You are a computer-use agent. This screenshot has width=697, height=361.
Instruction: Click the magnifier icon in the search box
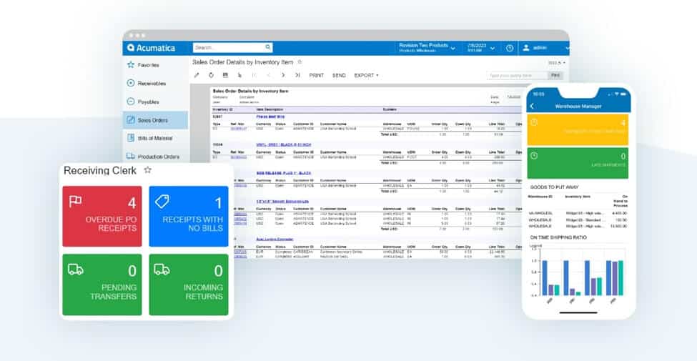[x=267, y=47]
